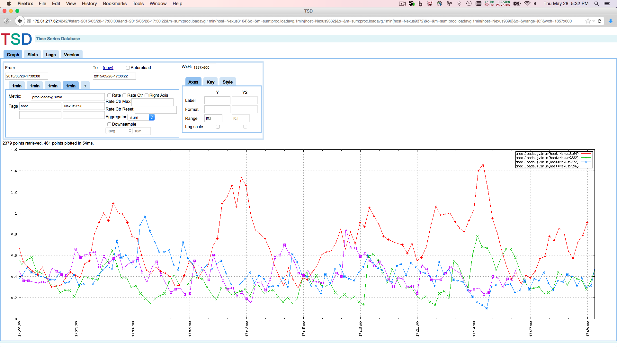Click the Wi-Fi status icon
Screen dimensions: 617x347
click(527, 4)
